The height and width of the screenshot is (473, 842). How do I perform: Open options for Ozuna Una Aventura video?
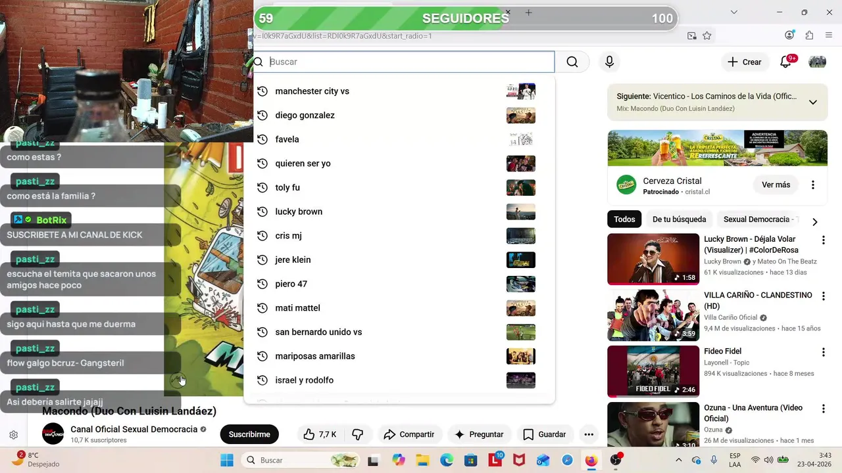[x=823, y=409]
